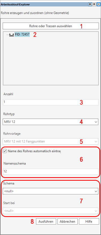The image size is (101, 235).
Task: Uncheck Name des Rohres automatisch eintragen
Action: point(5,151)
